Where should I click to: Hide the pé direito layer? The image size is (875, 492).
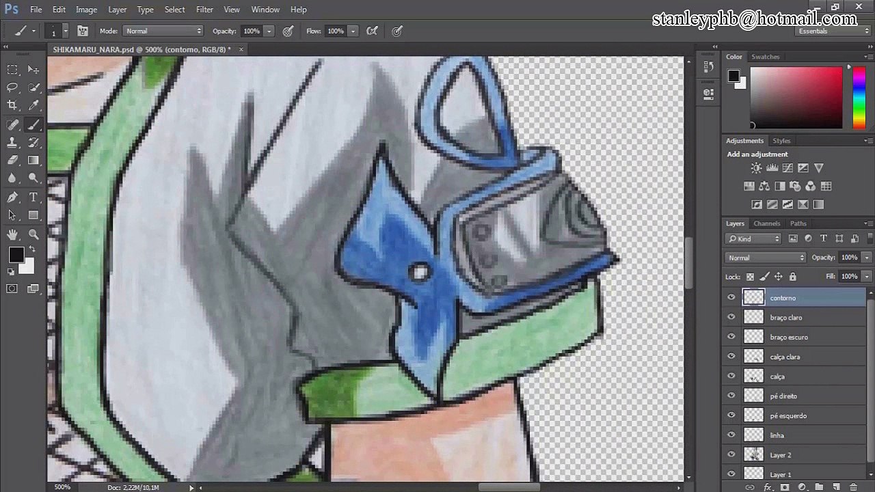point(731,396)
